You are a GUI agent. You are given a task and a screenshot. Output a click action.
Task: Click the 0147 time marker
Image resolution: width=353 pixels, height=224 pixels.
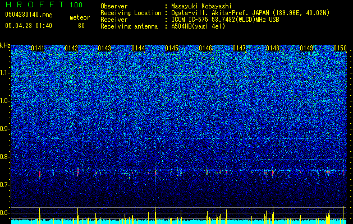(239, 48)
